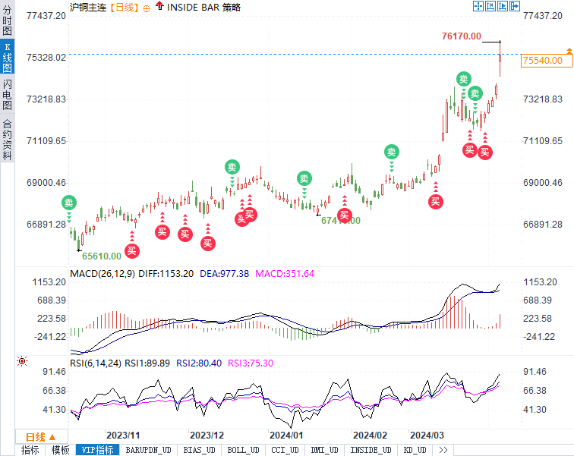Switch to the 指标 tab
574x456 pixels.
click(x=30, y=450)
